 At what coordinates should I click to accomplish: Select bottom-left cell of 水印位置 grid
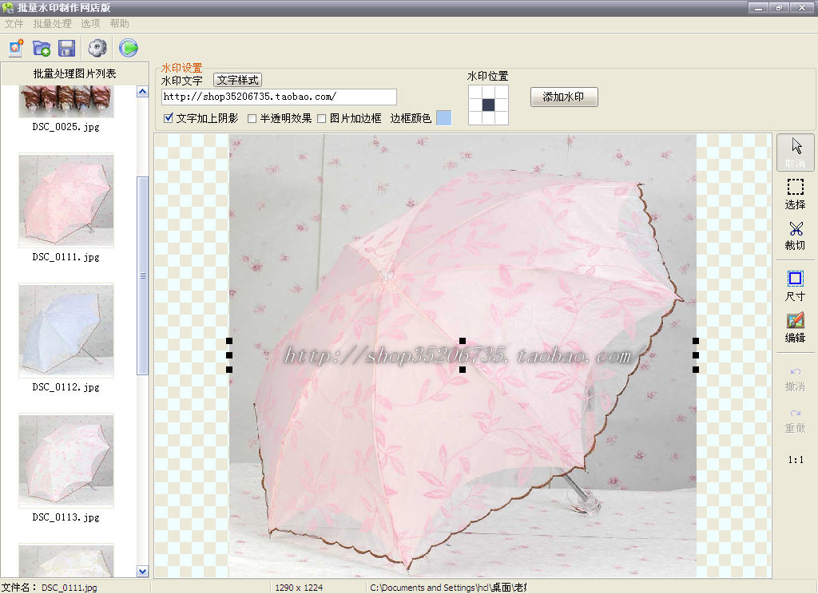point(475,118)
